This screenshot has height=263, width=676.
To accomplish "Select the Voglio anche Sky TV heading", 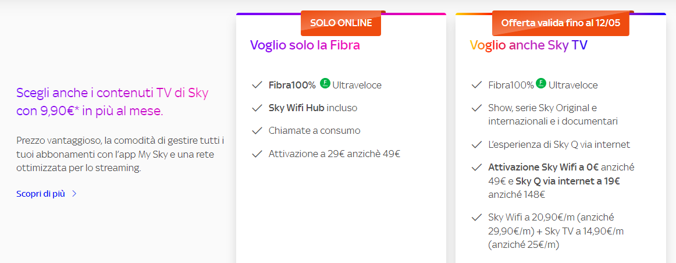I will (x=528, y=45).
